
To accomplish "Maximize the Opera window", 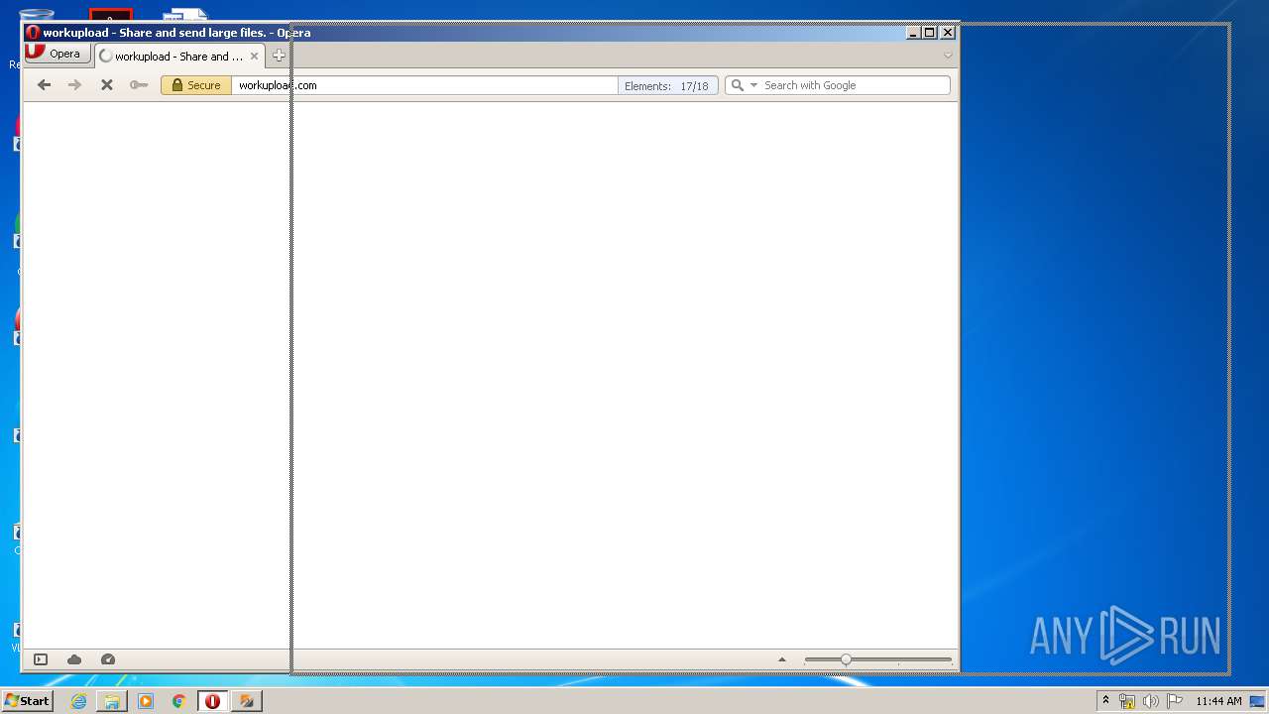I will (930, 33).
